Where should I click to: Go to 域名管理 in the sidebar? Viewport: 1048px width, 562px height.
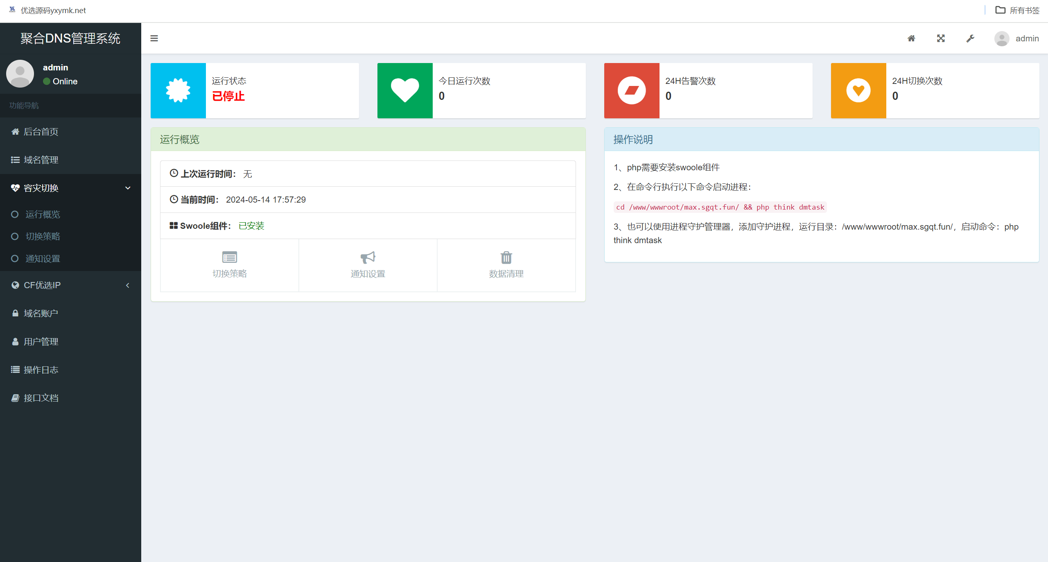(x=70, y=160)
